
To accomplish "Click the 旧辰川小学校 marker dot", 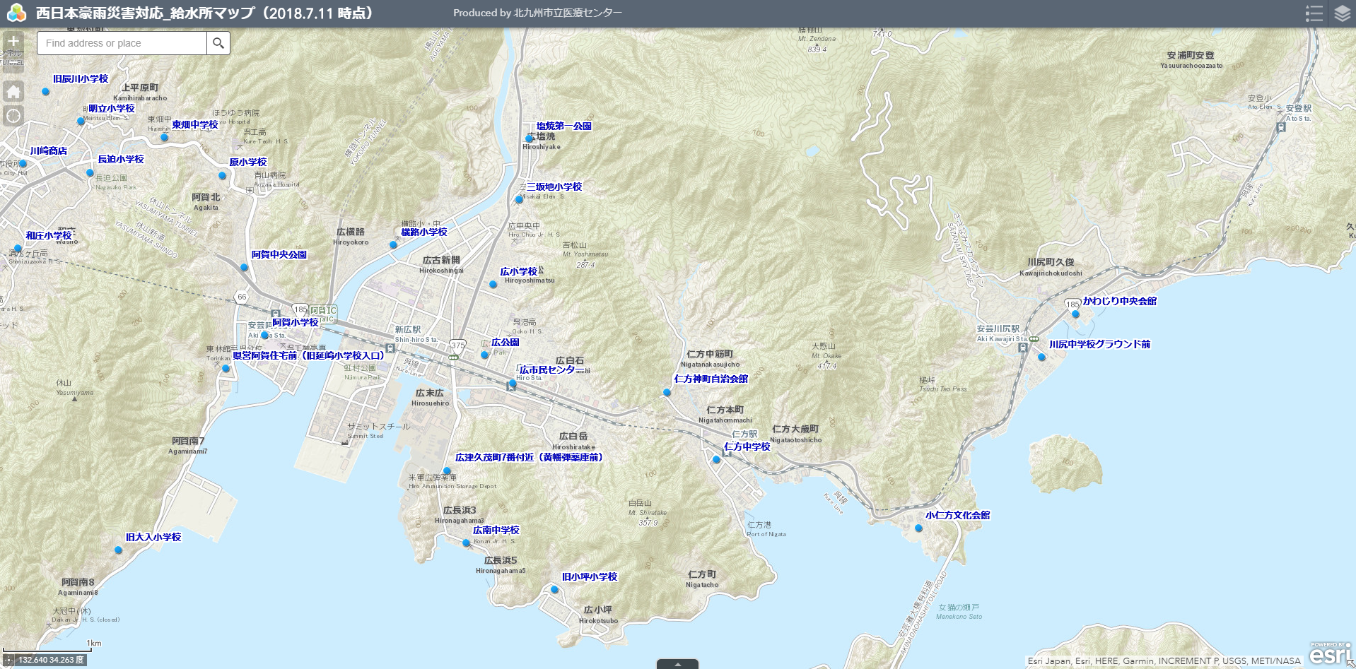I will (46, 91).
